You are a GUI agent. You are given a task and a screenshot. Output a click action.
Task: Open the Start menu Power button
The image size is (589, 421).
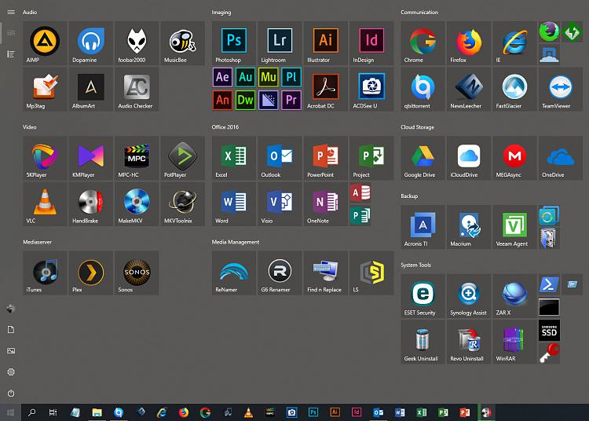[x=11, y=394]
